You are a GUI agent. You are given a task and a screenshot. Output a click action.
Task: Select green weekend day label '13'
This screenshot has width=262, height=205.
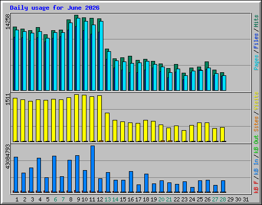tap(107, 199)
